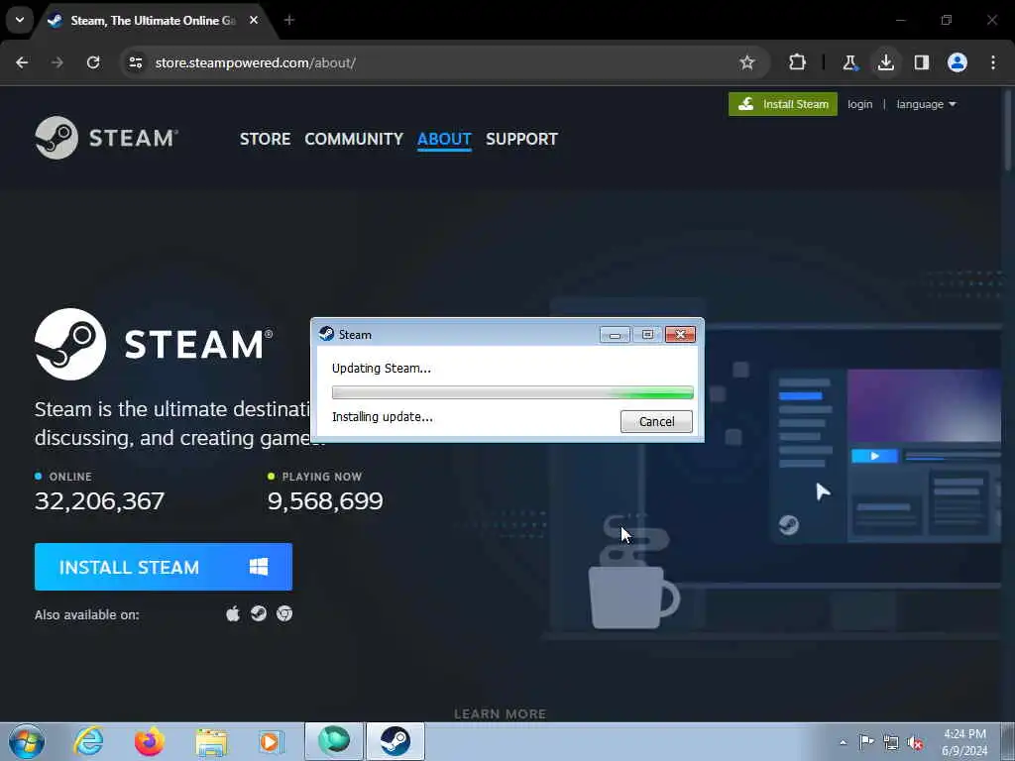This screenshot has width=1015, height=761.
Task: Choose the Chromebook download icon
Action: point(284,613)
